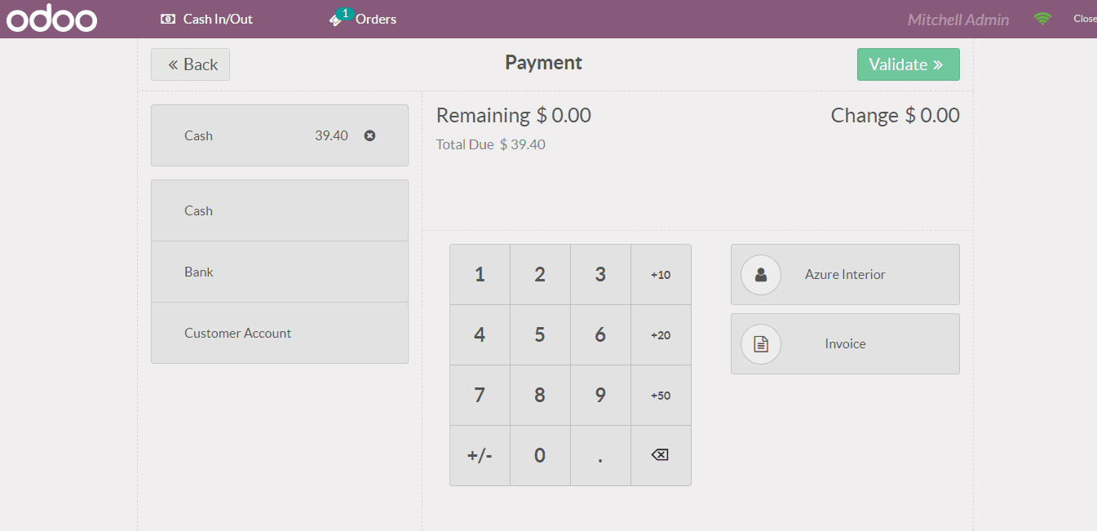Click the customer silhouette icon beside Azure Interior
This screenshot has height=531, width=1097.
[760, 275]
